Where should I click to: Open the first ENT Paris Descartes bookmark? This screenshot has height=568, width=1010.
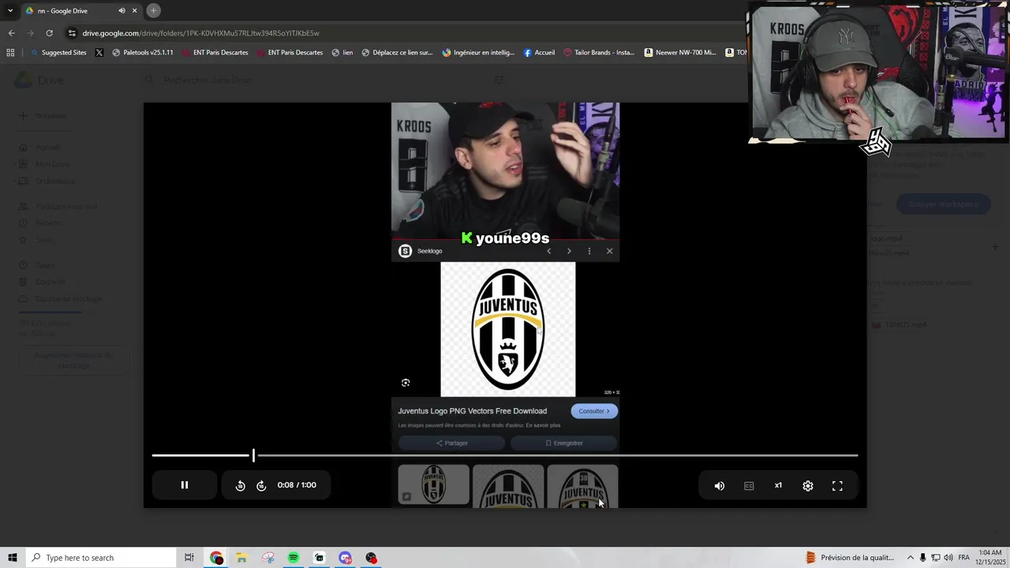(x=215, y=53)
